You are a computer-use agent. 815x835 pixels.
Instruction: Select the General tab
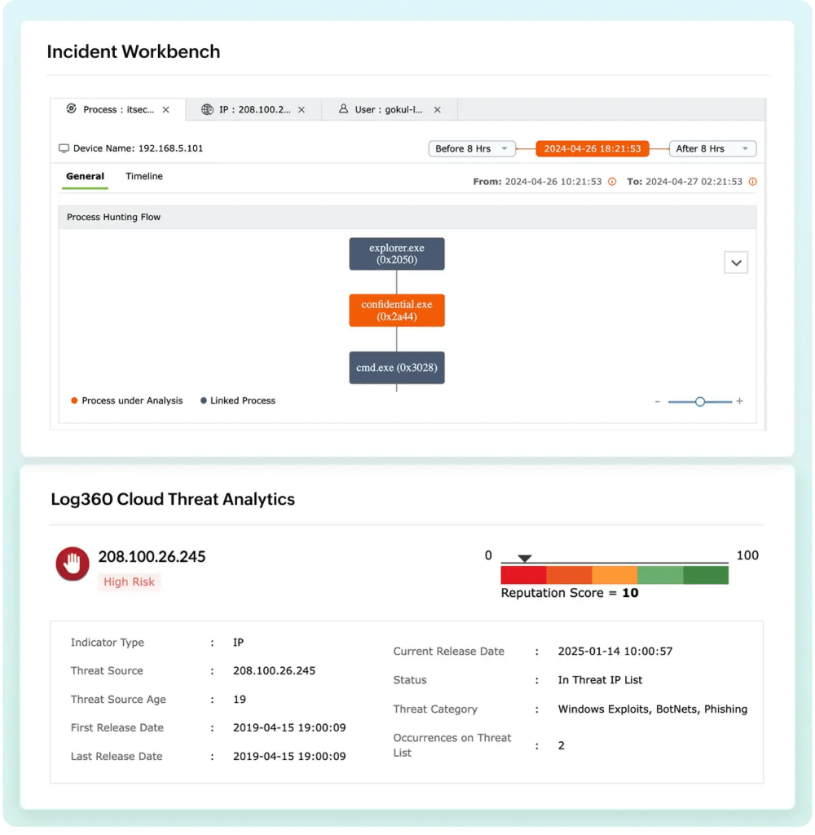(x=86, y=176)
